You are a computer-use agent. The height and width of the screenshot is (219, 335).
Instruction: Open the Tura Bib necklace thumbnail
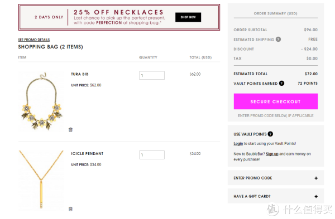[x=41, y=101]
